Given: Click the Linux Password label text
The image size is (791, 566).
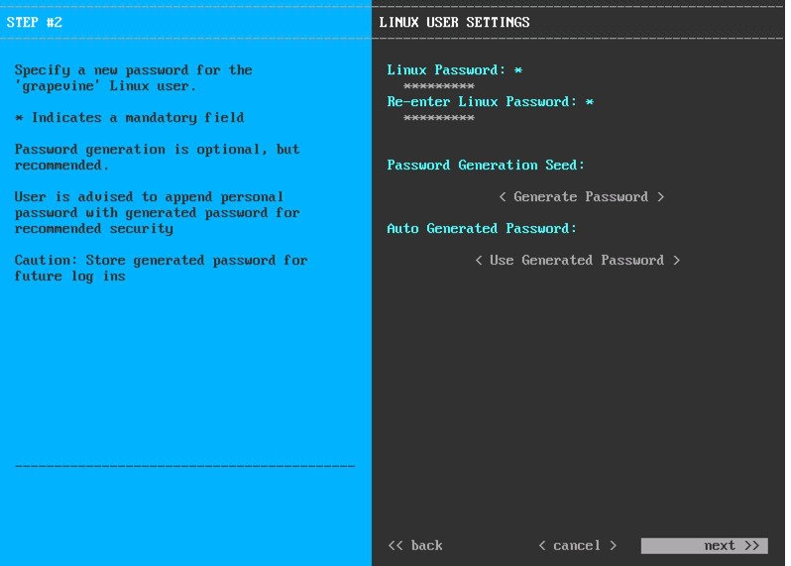Looking at the screenshot, I should point(446,70).
